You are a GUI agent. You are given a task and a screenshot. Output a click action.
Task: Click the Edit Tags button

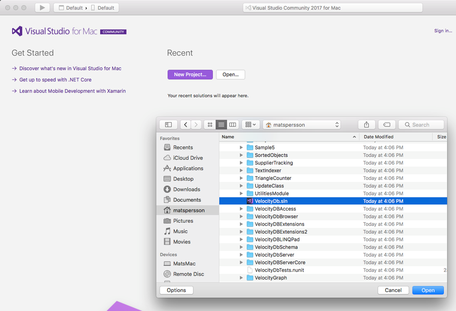(x=386, y=125)
